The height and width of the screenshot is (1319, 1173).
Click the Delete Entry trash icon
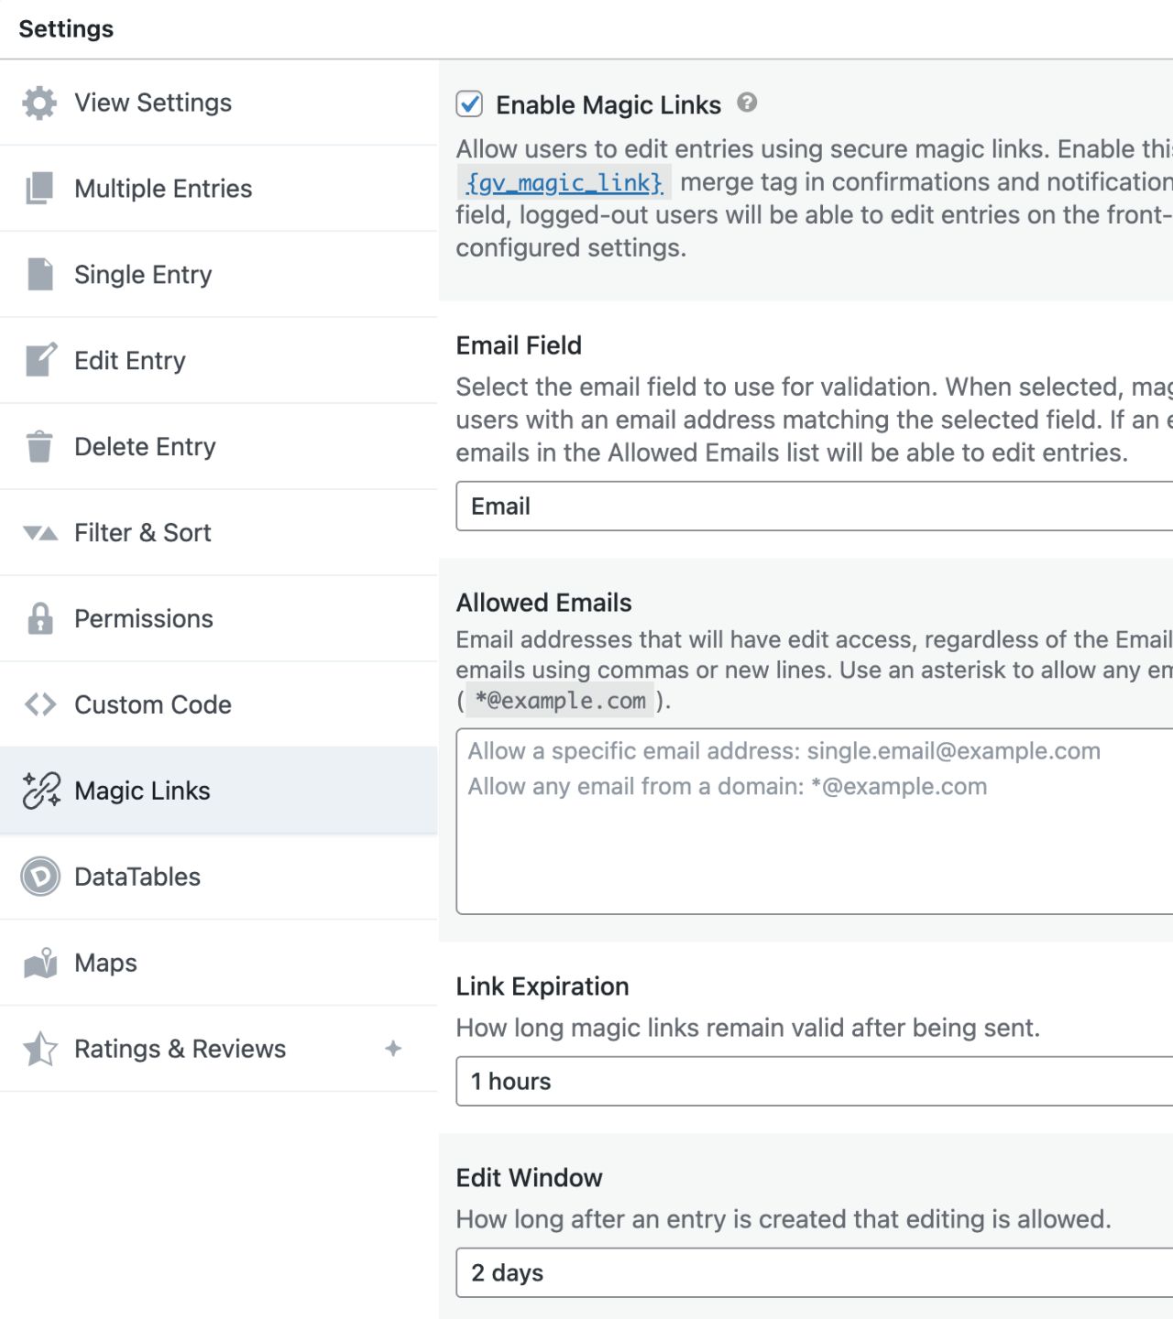click(39, 446)
